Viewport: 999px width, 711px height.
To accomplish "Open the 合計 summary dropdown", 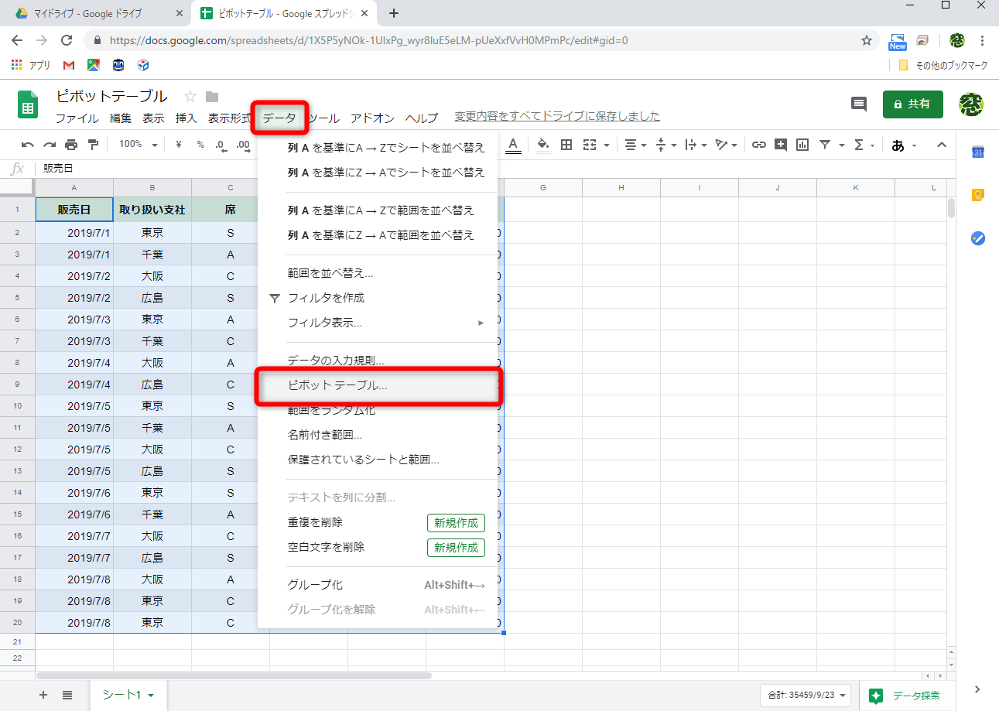I will (x=805, y=696).
